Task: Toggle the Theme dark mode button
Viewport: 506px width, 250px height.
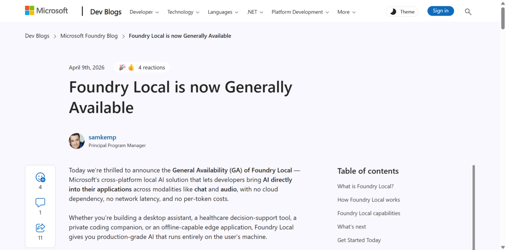Action: point(402,12)
